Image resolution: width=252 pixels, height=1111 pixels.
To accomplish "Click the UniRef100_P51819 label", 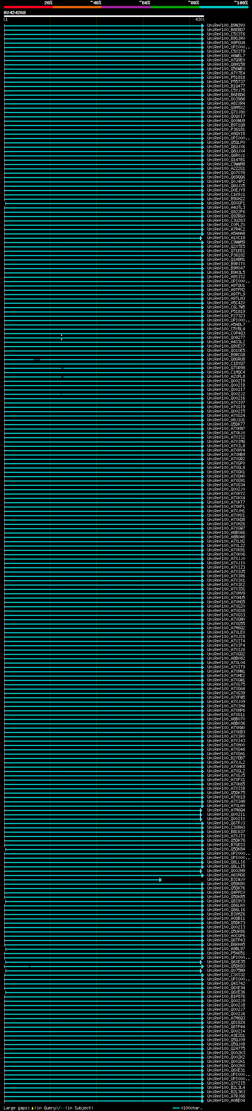I will point(226,311).
